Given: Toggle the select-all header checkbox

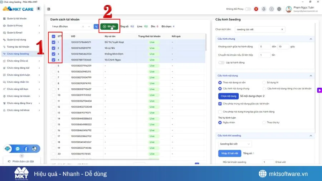Looking at the screenshot, I should click(x=53, y=36).
